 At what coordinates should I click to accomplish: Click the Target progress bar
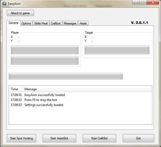pyautogui.click(x=117, y=50)
